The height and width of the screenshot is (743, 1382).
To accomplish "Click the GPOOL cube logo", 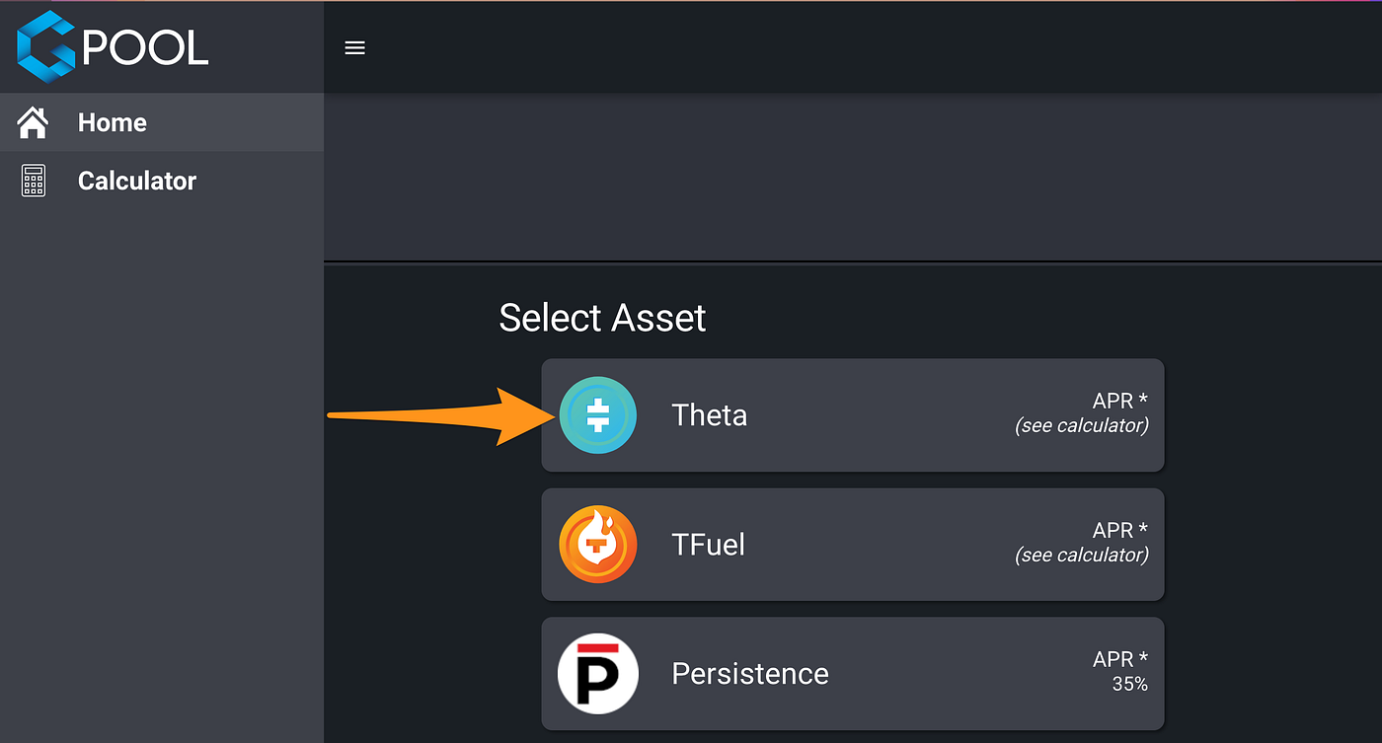I will tap(46, 46).
